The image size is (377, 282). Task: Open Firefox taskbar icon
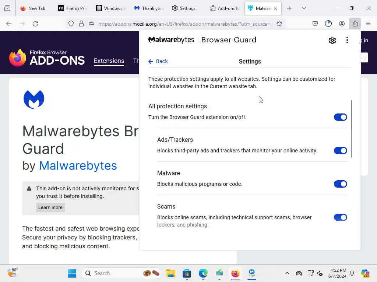[235, 273]
